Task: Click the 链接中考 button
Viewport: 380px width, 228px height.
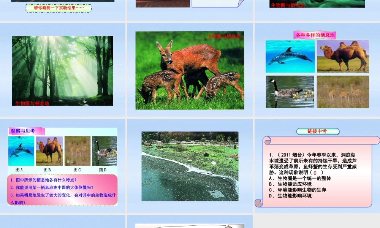Action: (x=318, y=131)
